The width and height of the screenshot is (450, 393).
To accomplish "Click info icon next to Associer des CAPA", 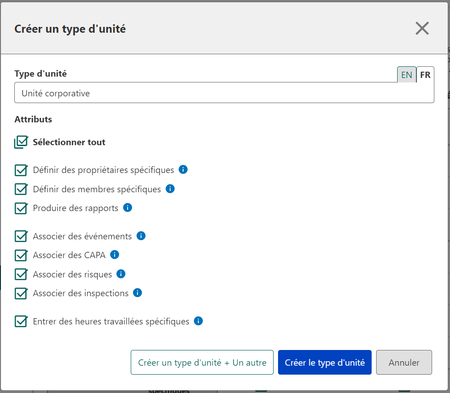I will point(115,255).
